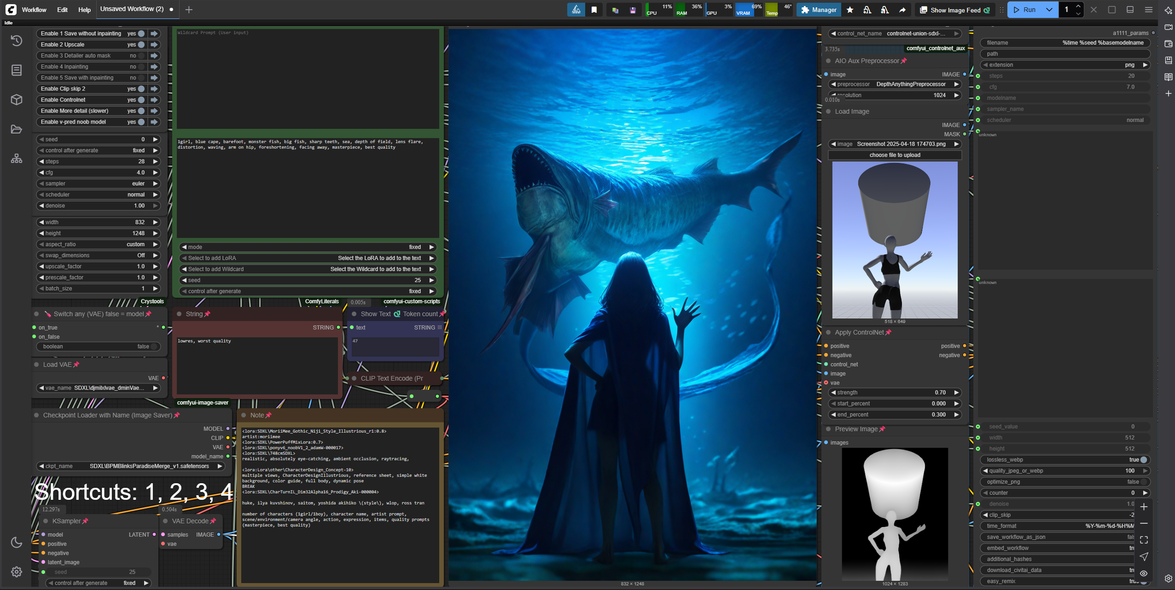The image size is (1175, 590).
Task: Open the preprocessor DepthAnythingPreprocessor selector
Action: (895, 84)
